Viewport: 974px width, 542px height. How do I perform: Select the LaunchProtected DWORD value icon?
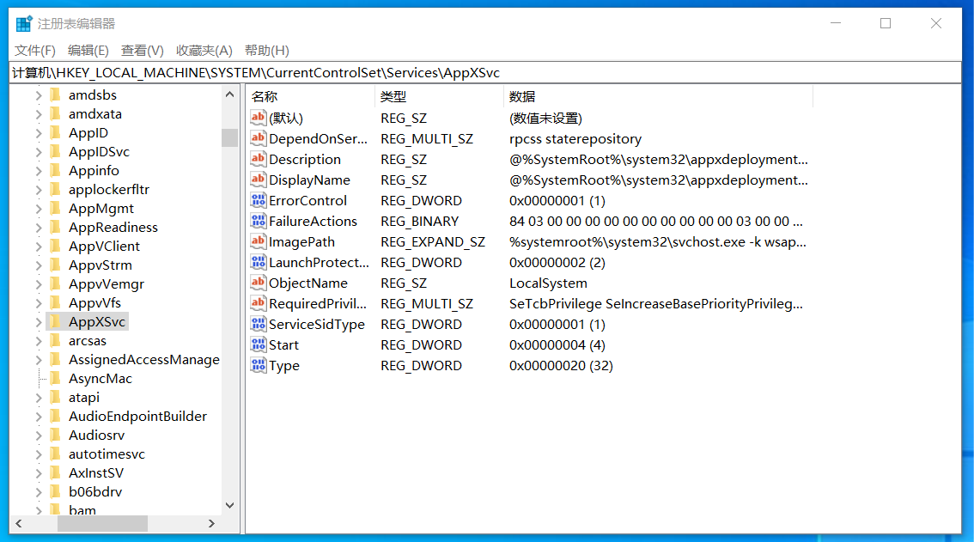(x=258, y=262)
